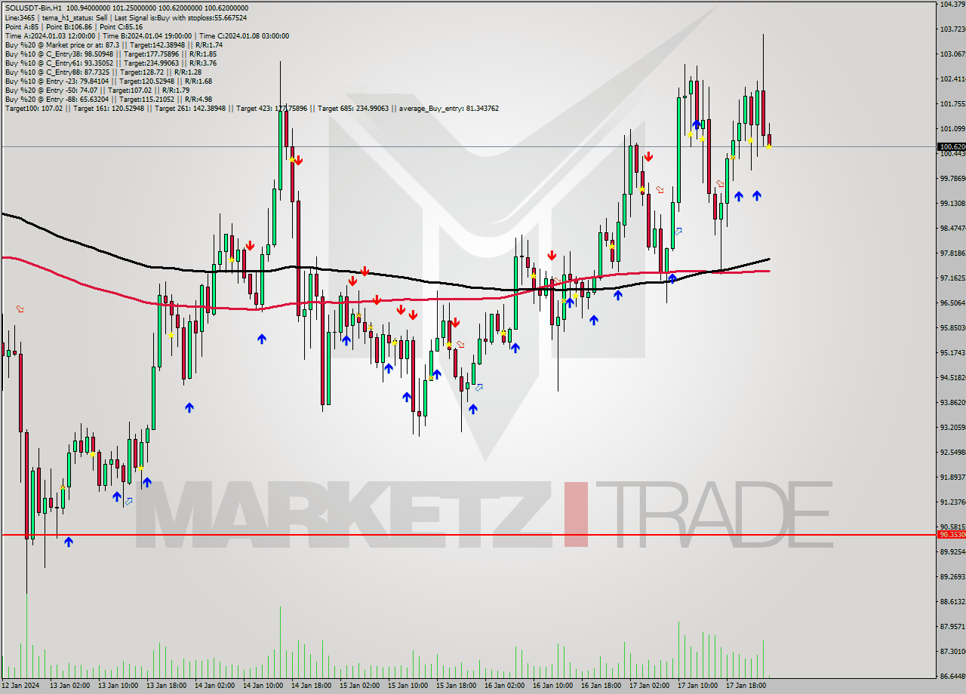
Task: Click the '16 Jan 02:00' time axis label
Action: [x=503, y=685]
